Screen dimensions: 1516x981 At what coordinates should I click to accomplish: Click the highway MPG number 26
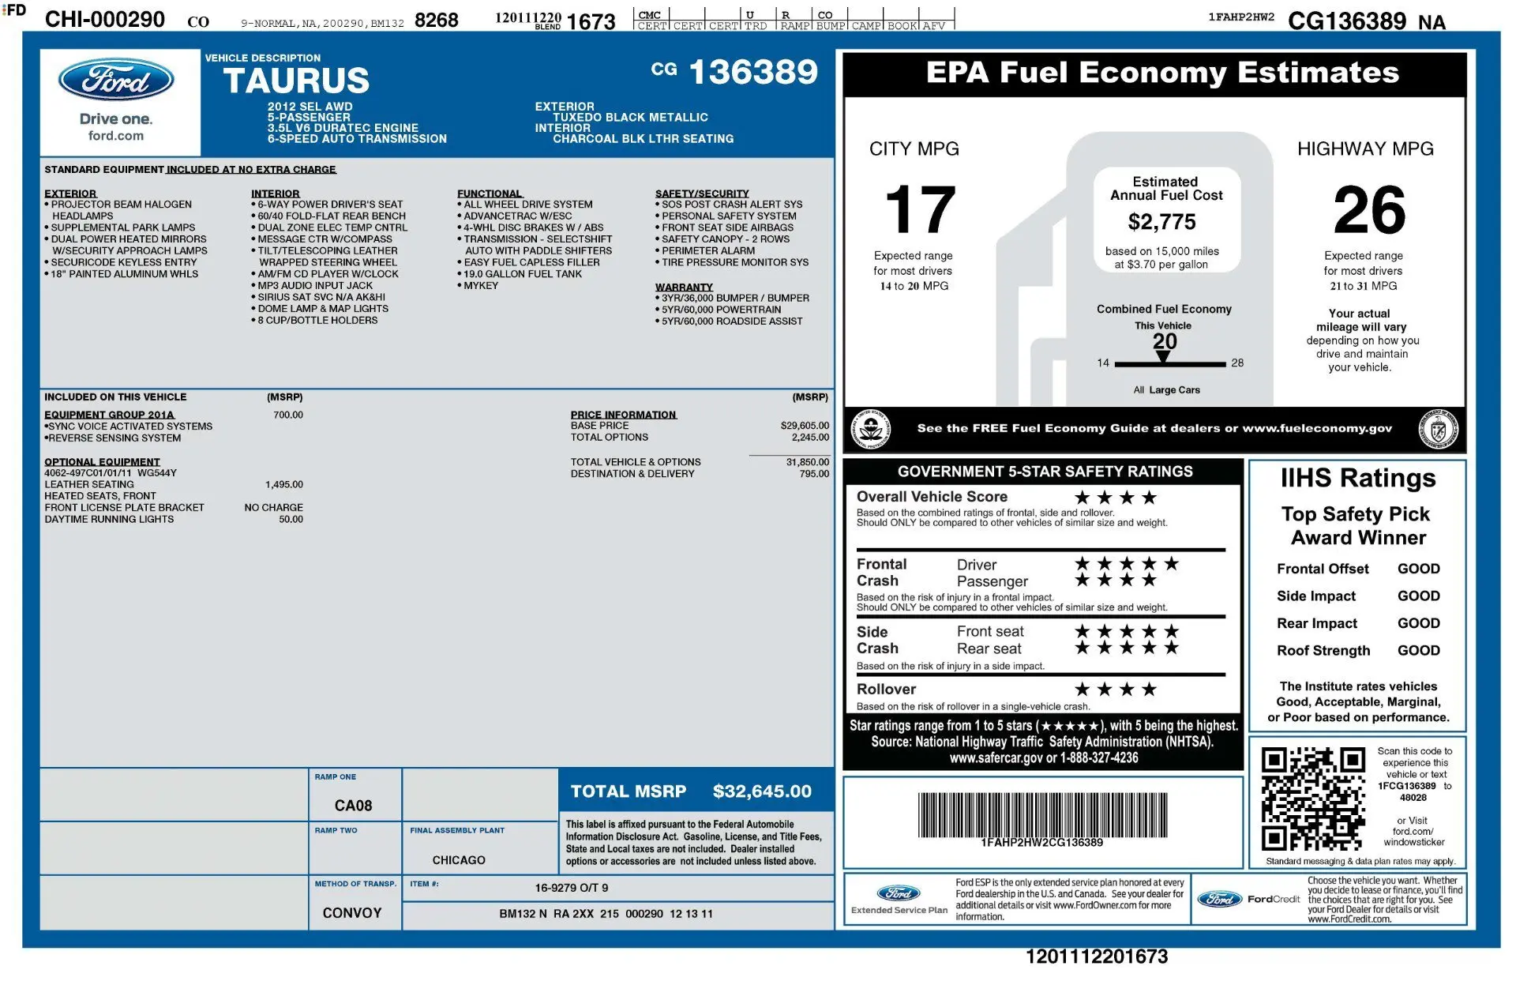1369,209
